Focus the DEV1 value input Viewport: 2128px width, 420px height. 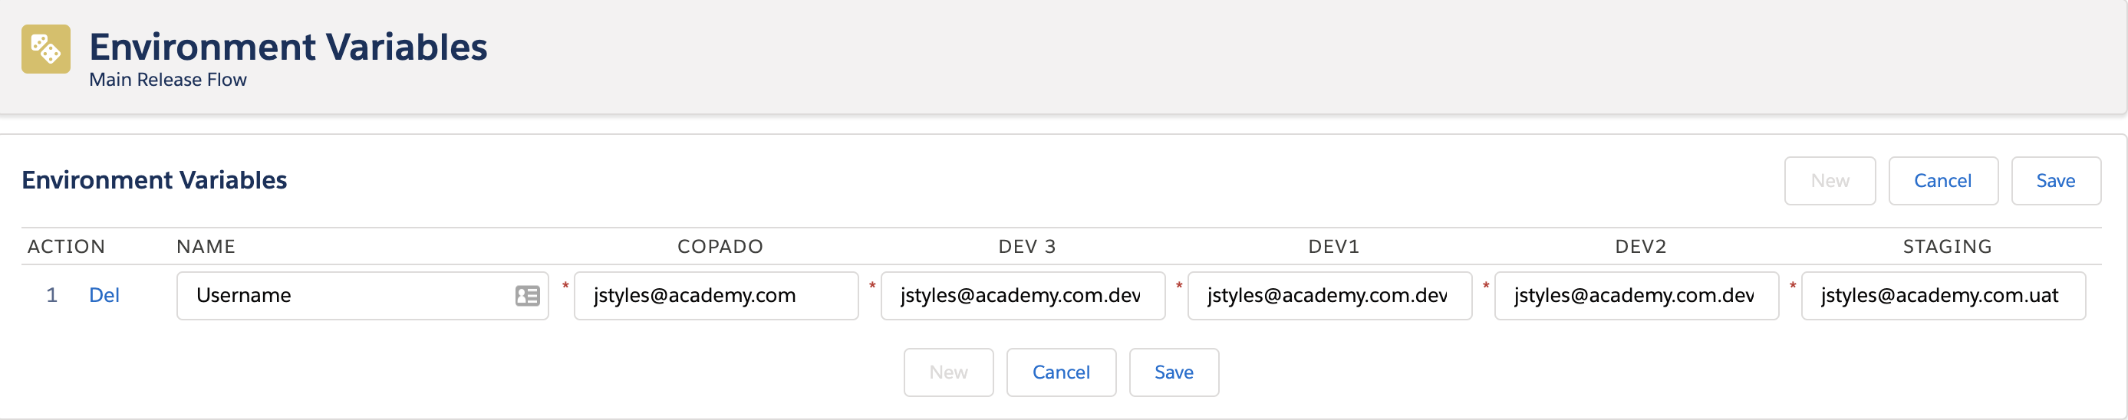(1330, 295)
